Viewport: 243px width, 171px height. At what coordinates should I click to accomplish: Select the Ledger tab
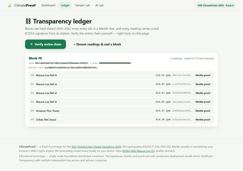[x=65, y=5]
